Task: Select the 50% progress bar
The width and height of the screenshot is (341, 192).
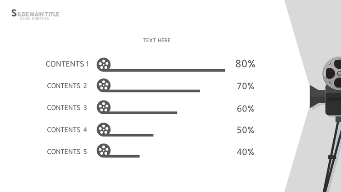Action: (x=133, y=135)
